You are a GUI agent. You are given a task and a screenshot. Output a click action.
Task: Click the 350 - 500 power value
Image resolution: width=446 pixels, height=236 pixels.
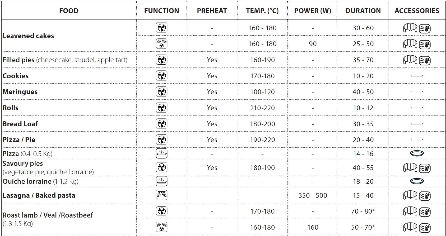[313, 195]
